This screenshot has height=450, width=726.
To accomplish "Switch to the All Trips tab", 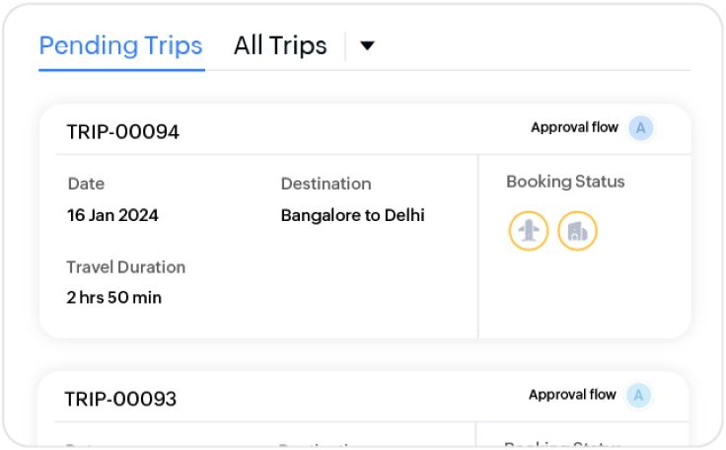I will pos(280,45).
